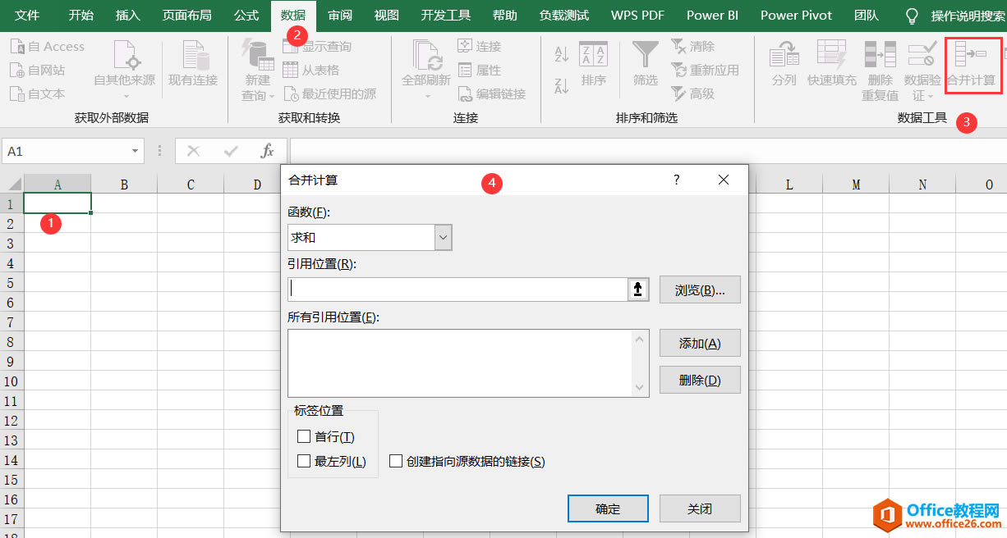The width and height of the screenshot is (1007, 538).
Task: Switch to the 审阅 review tab
Action: (340, 16)
